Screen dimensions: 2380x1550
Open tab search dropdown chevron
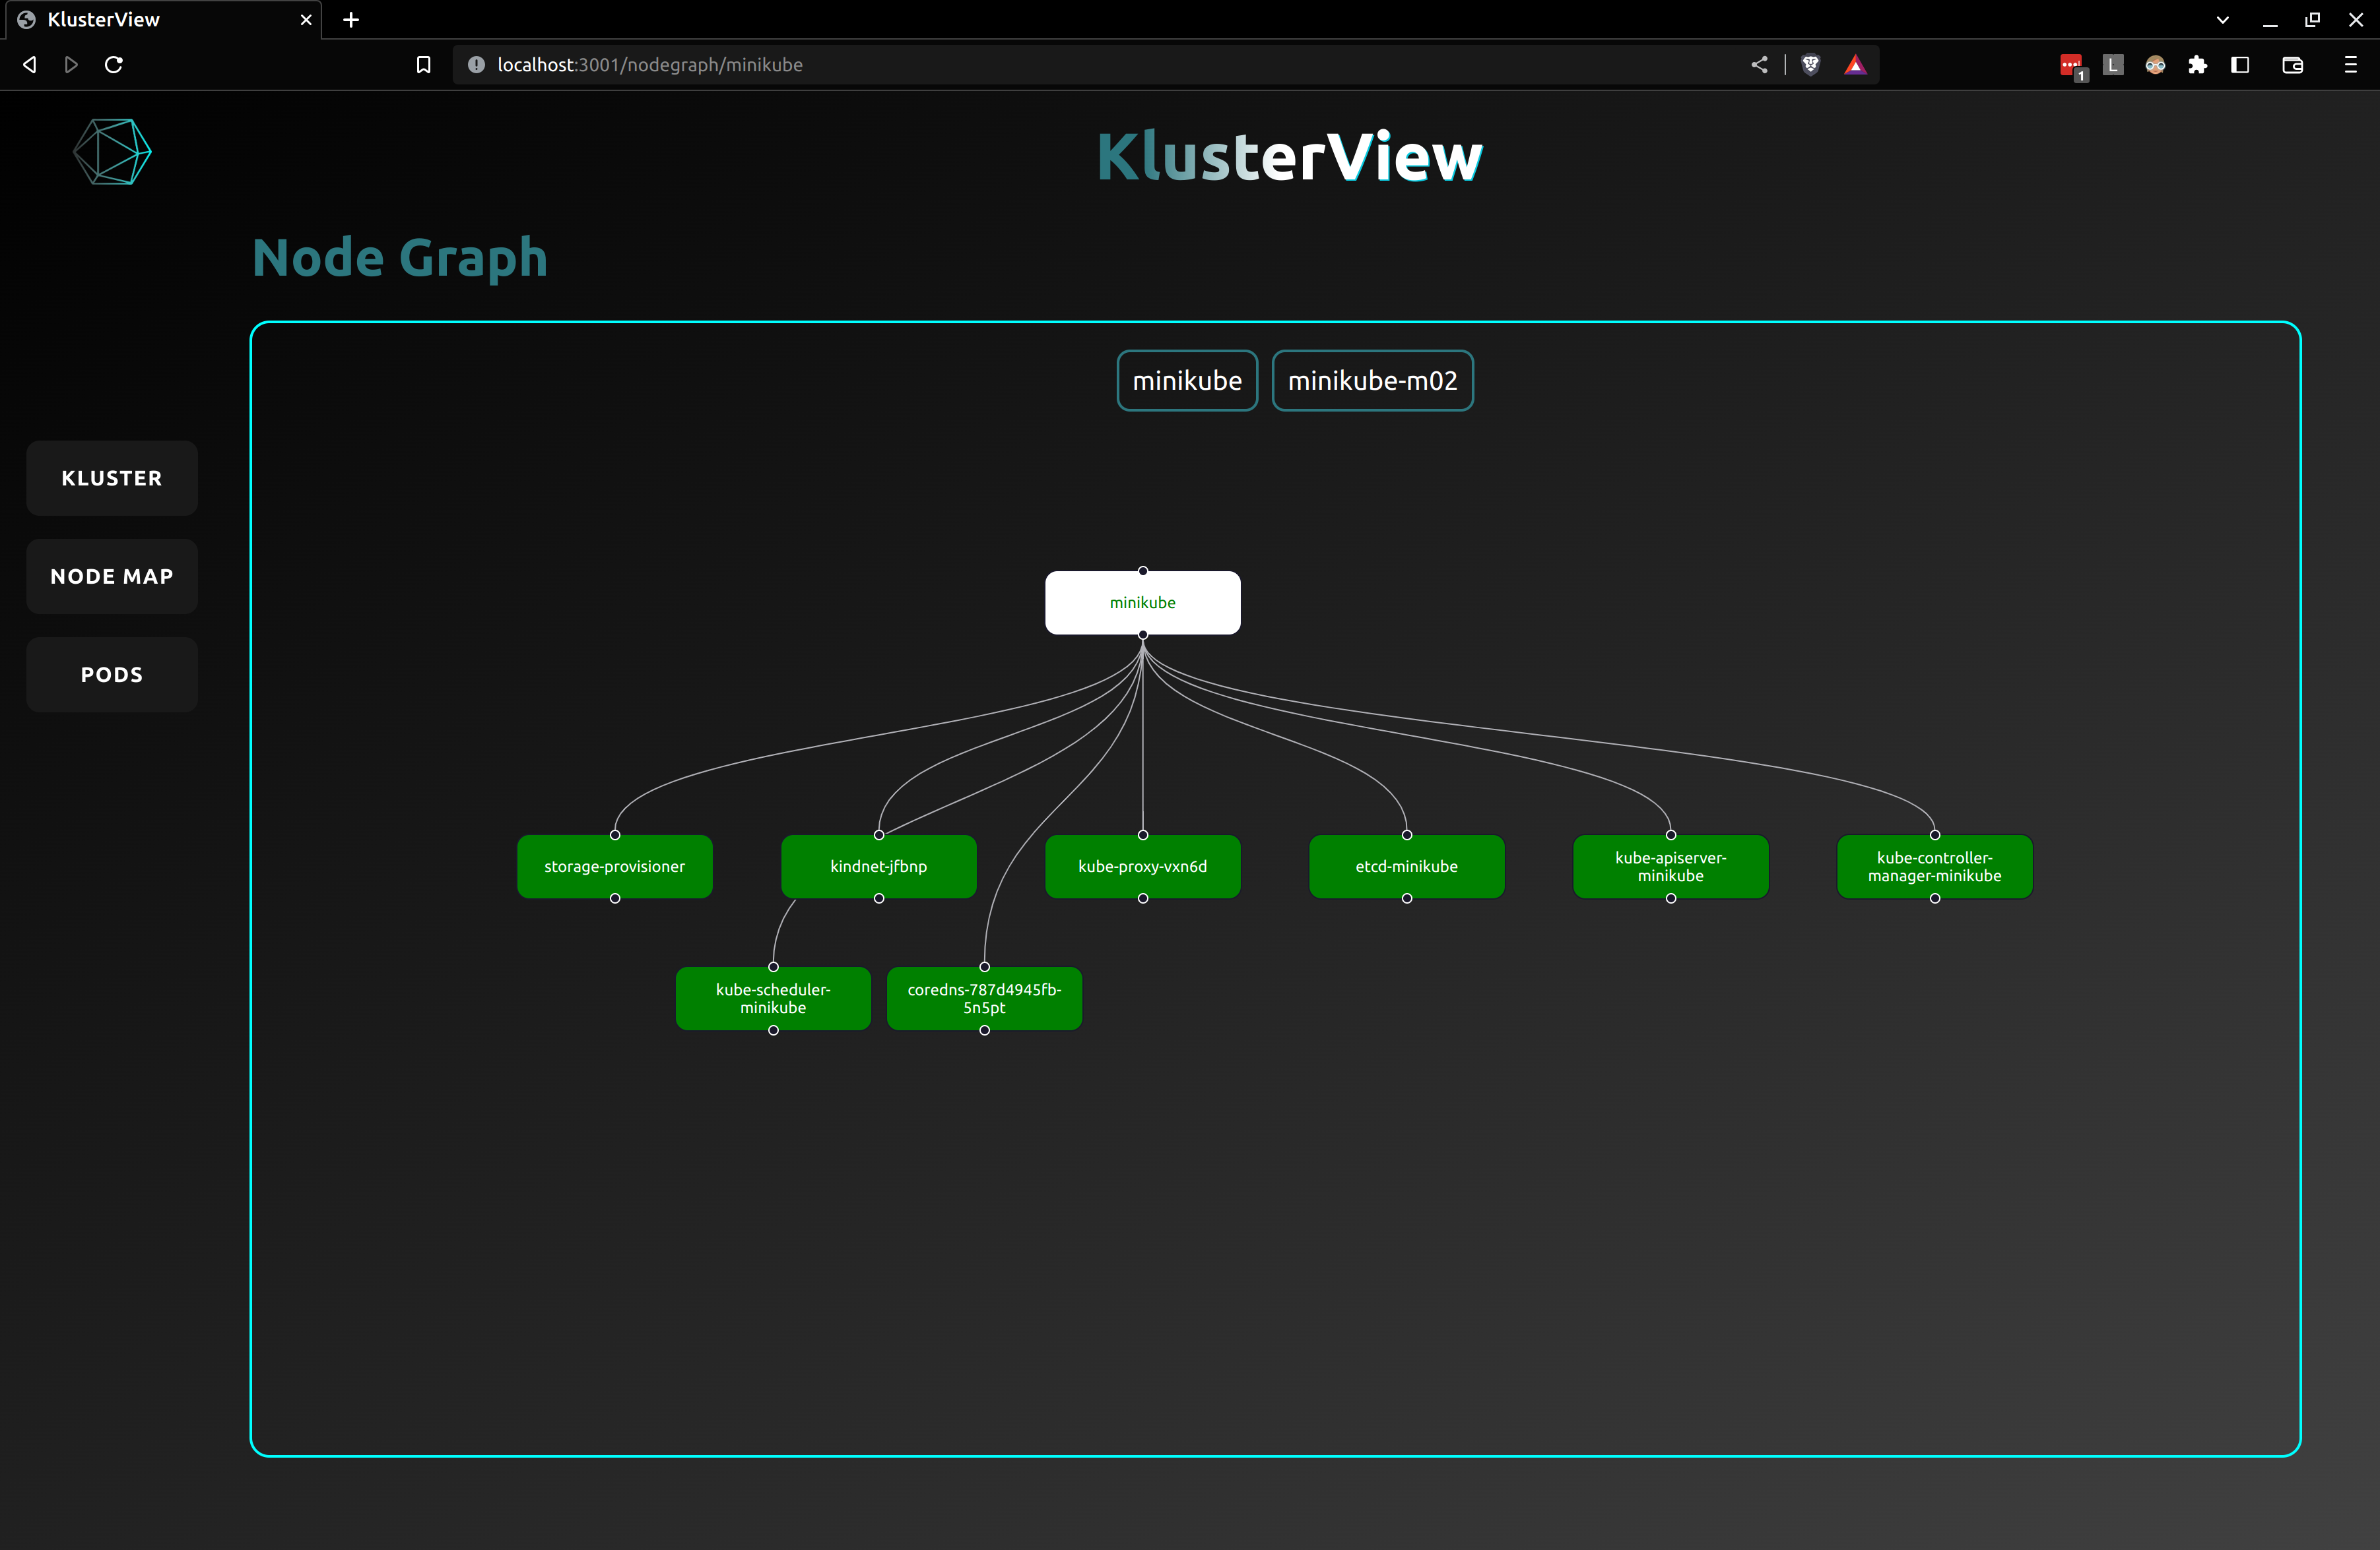(x=2223, y=20)
